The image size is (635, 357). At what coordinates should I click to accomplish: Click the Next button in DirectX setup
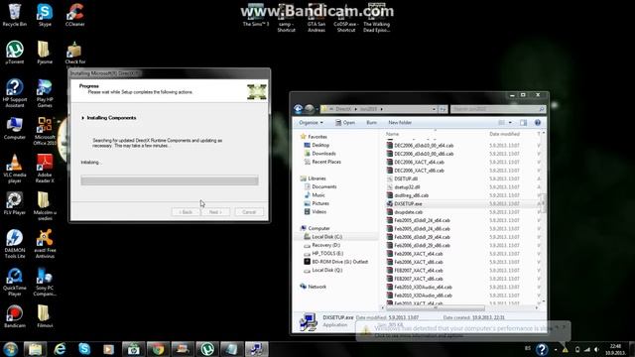[215, 212]
